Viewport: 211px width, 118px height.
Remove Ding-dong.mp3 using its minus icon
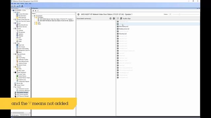tap(118, 34)
